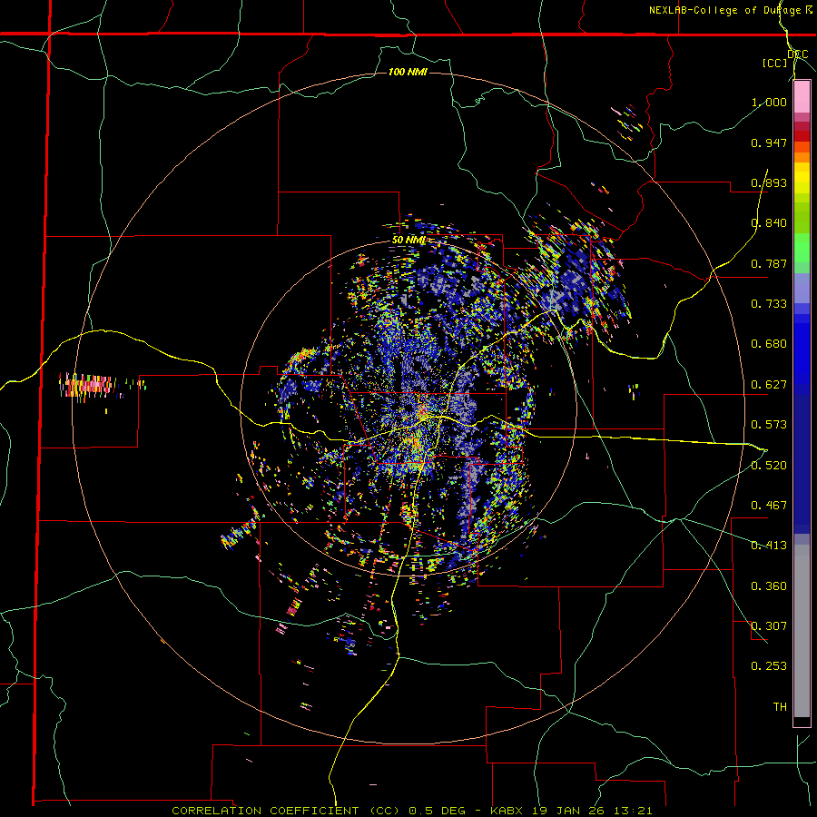Viewport: 817px width, 817px height.
Task: Click the pink top color of the scale bar
Action: [x=802, y=97]
